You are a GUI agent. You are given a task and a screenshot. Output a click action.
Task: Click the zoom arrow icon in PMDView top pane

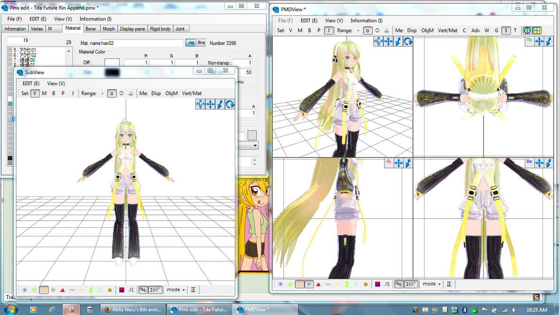549,41
